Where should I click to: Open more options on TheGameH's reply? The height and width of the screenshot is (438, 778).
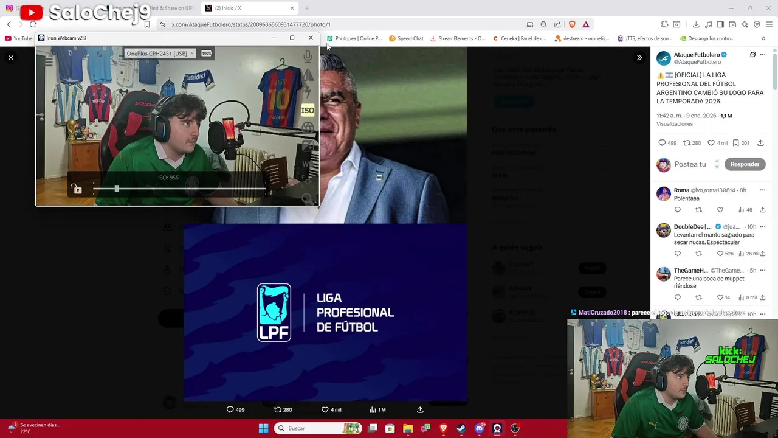[x=763, y=271]
